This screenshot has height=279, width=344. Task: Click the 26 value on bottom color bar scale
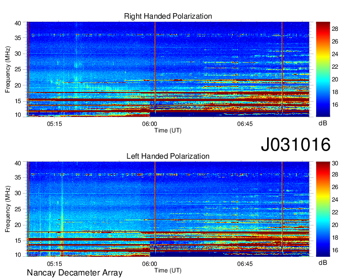335,187
